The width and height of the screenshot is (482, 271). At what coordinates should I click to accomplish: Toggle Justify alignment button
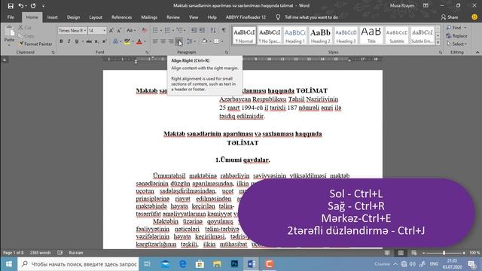click(178, 41)
